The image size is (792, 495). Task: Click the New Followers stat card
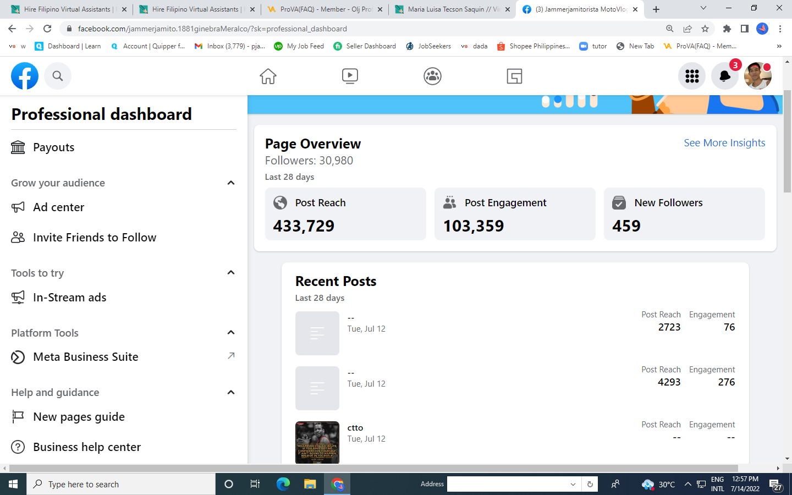pos(684,214)
